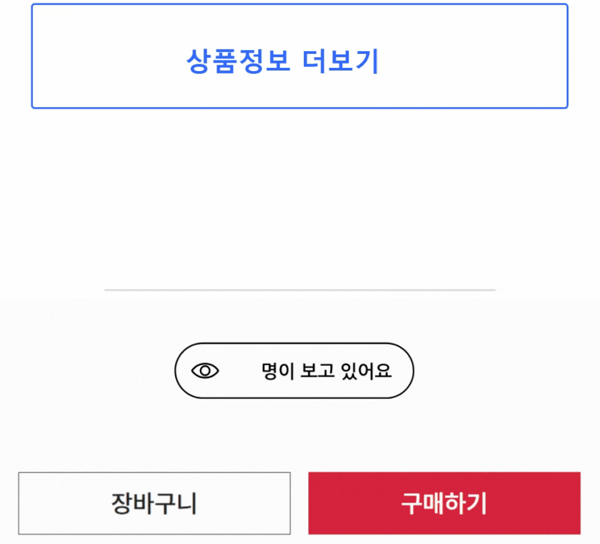Click the drag handle line above viewer badge

[x=299, y=290]
